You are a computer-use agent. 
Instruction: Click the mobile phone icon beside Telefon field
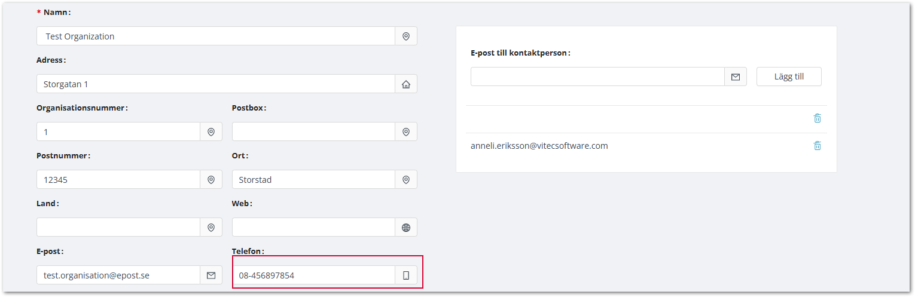pyautogui.click(x=406, y=275)
